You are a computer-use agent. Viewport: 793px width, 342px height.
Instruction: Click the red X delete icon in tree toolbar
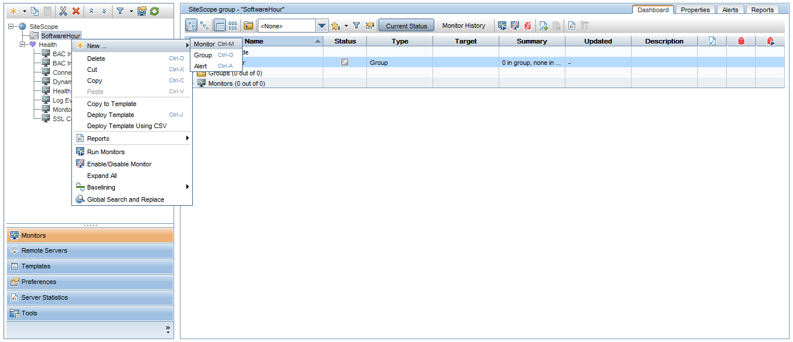tap(76, 11)
